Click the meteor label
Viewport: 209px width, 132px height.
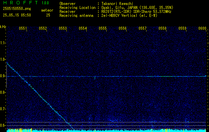pyautogui.click(x=47, y=10)
